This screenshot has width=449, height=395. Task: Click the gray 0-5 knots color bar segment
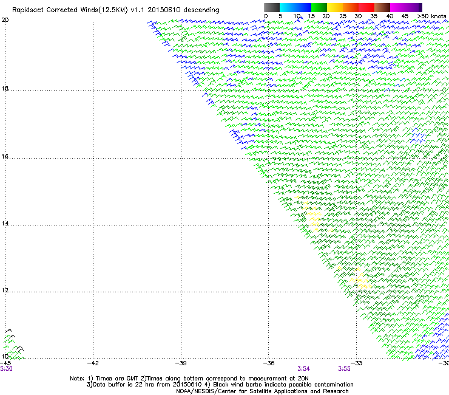click(x=272, y=7)
